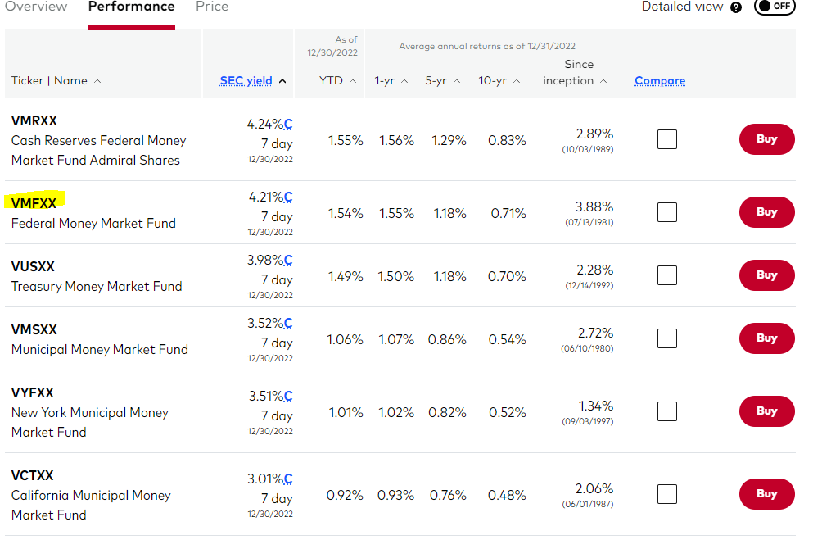Select New York Municipal Money Market Fund name
This screenshot has height=549, width=813.
pos(90,422)
